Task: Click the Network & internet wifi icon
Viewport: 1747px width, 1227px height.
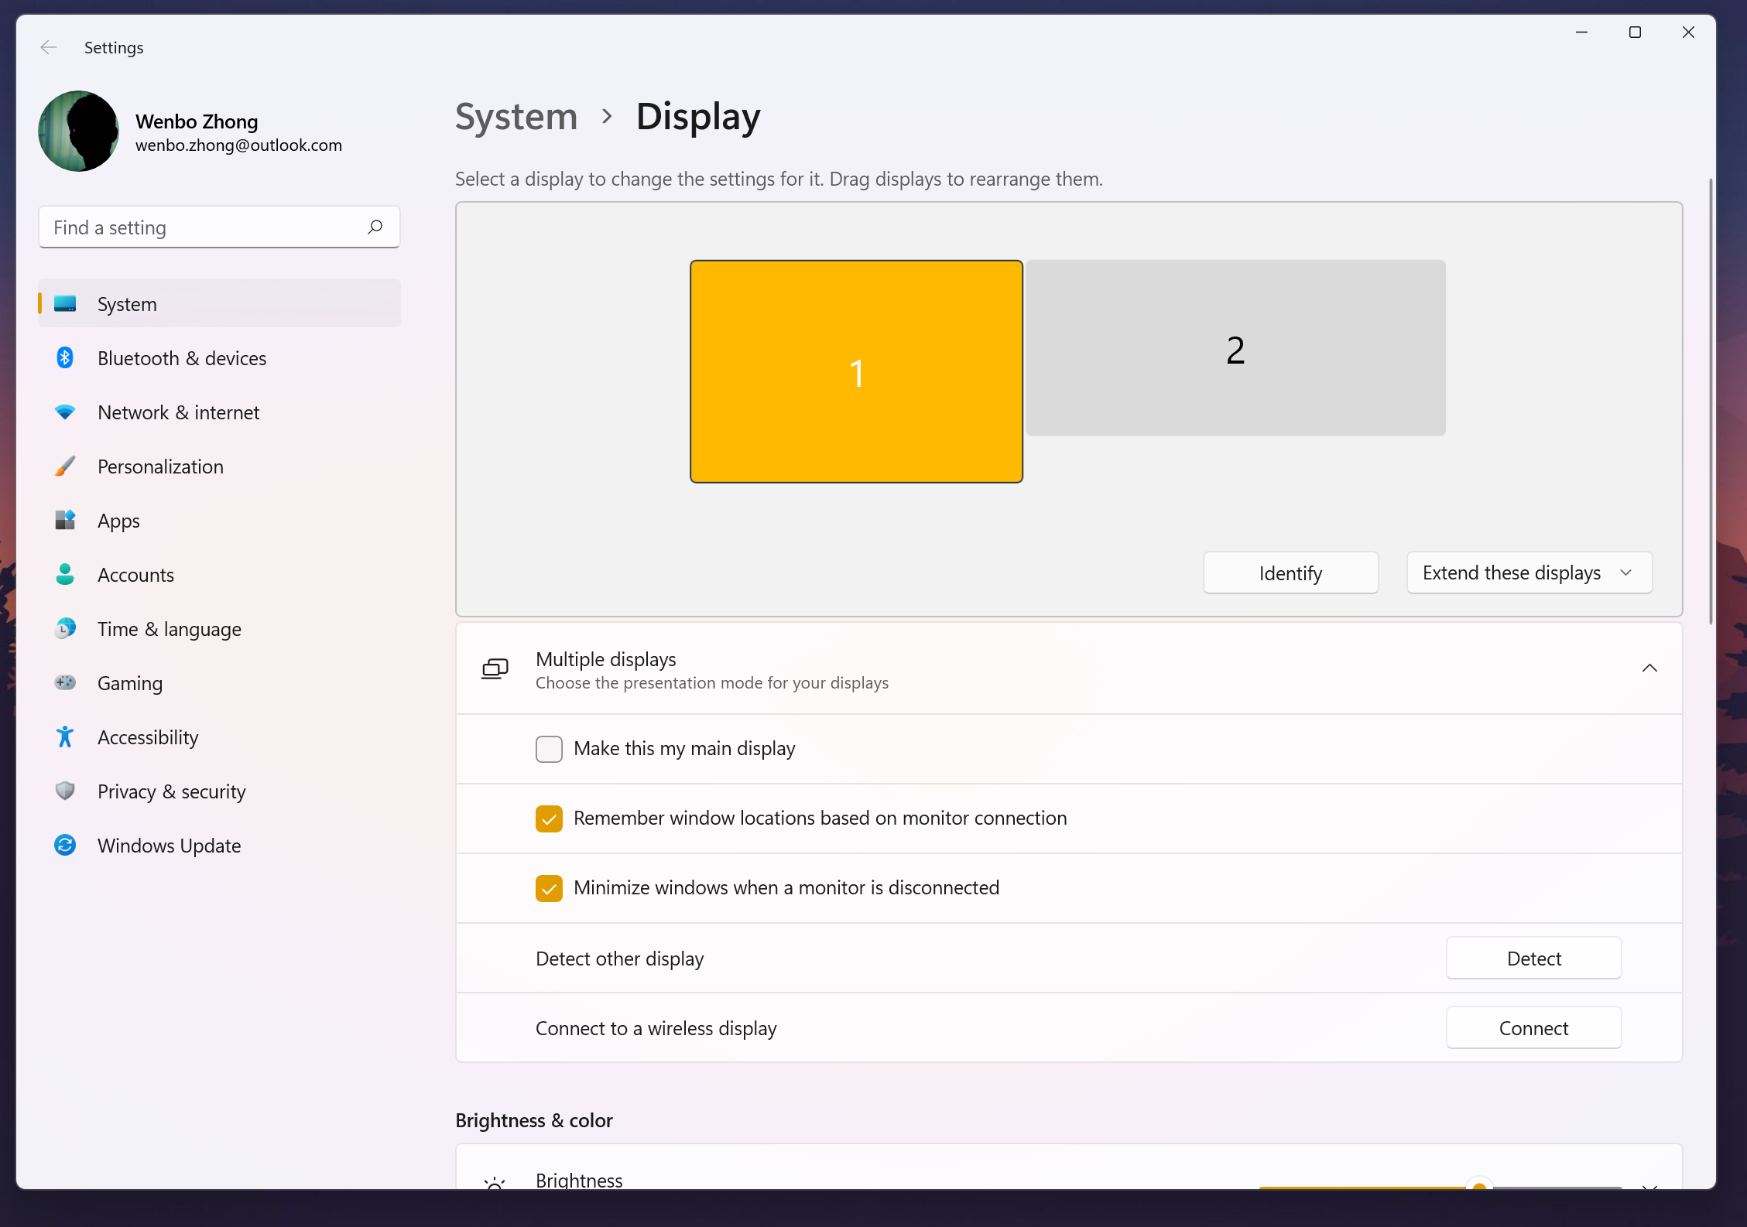Action: (x=65, y=412)
